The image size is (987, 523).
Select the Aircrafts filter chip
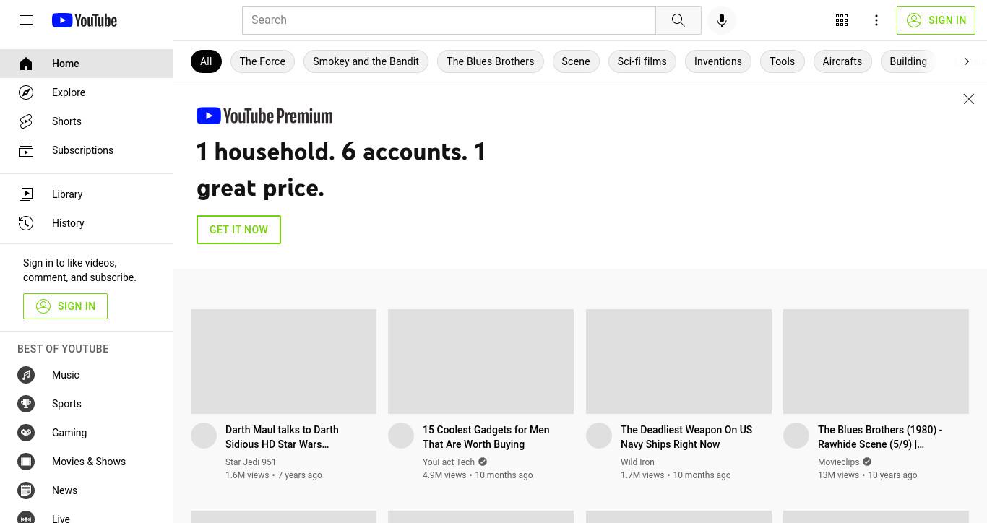[x=842, y=61]
